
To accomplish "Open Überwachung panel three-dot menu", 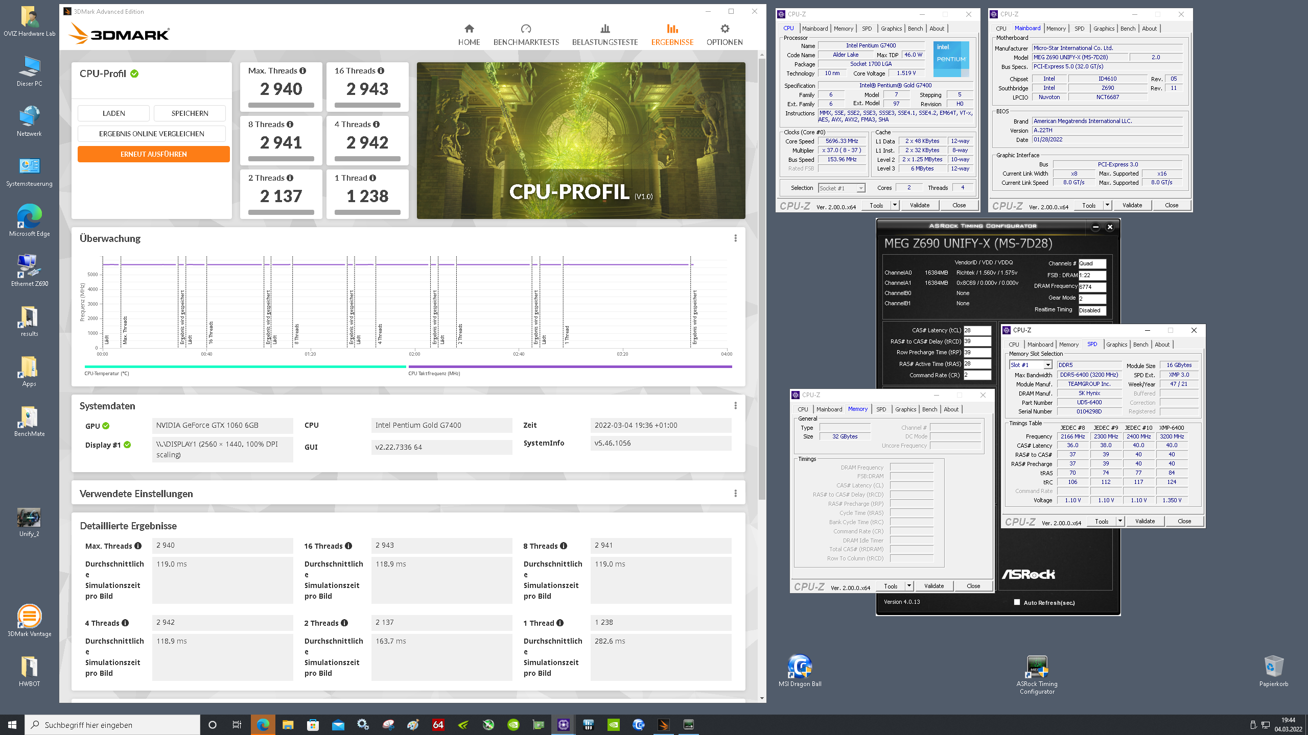I will click(735, 238).
